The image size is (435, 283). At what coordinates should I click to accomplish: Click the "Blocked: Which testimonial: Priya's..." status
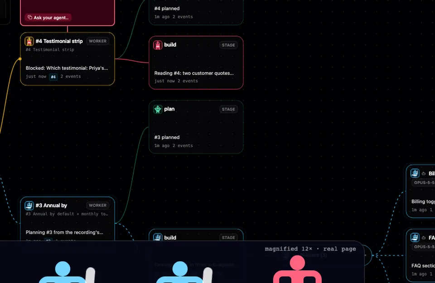point(67,68)
